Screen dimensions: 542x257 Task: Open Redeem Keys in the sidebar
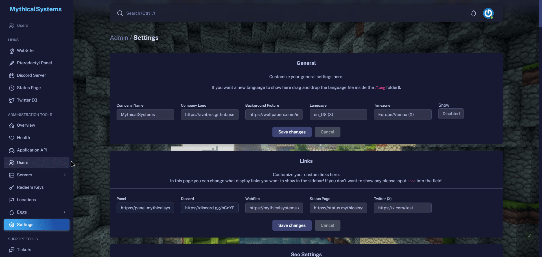tap(37, 187)
